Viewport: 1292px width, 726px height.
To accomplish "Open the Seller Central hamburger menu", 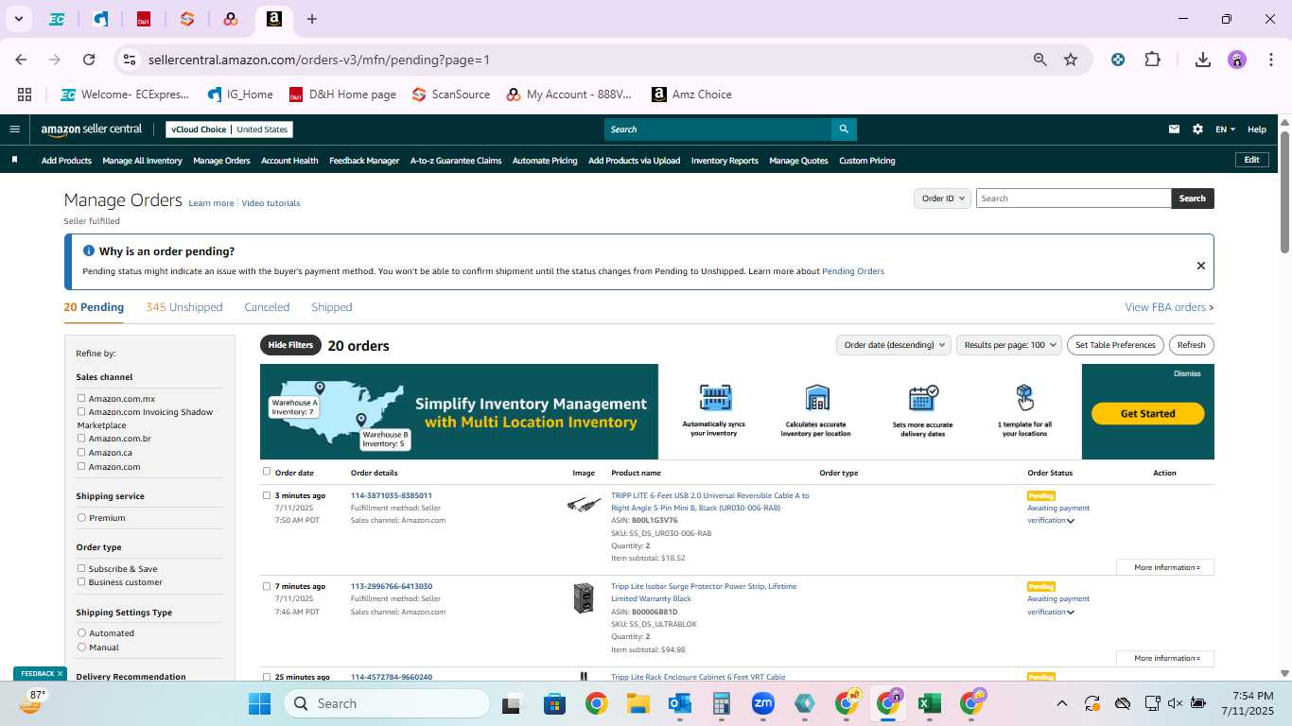I will coord(14,130).
